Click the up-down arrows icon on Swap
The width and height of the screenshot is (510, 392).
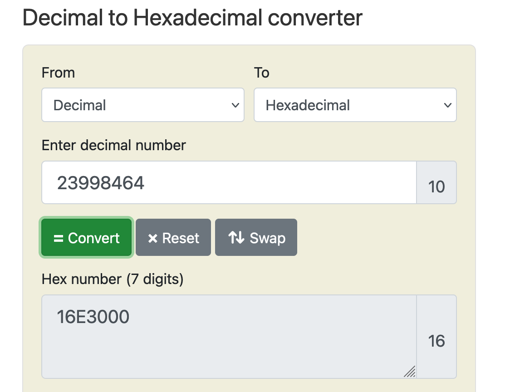[236, 237]
